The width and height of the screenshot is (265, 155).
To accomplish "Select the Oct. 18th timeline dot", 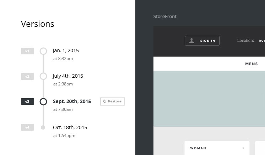I will point(43,127).
